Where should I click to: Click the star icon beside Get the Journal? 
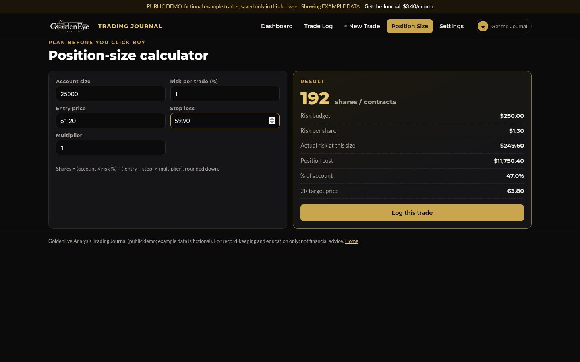pos(483,26)
